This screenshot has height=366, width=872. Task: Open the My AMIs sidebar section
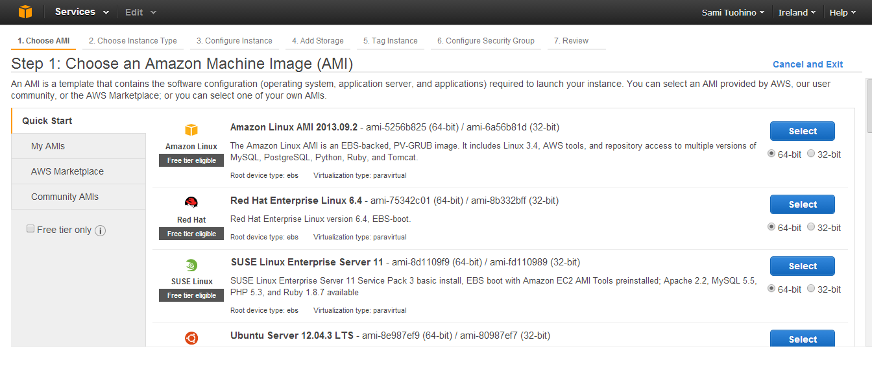tap(79, 146)
